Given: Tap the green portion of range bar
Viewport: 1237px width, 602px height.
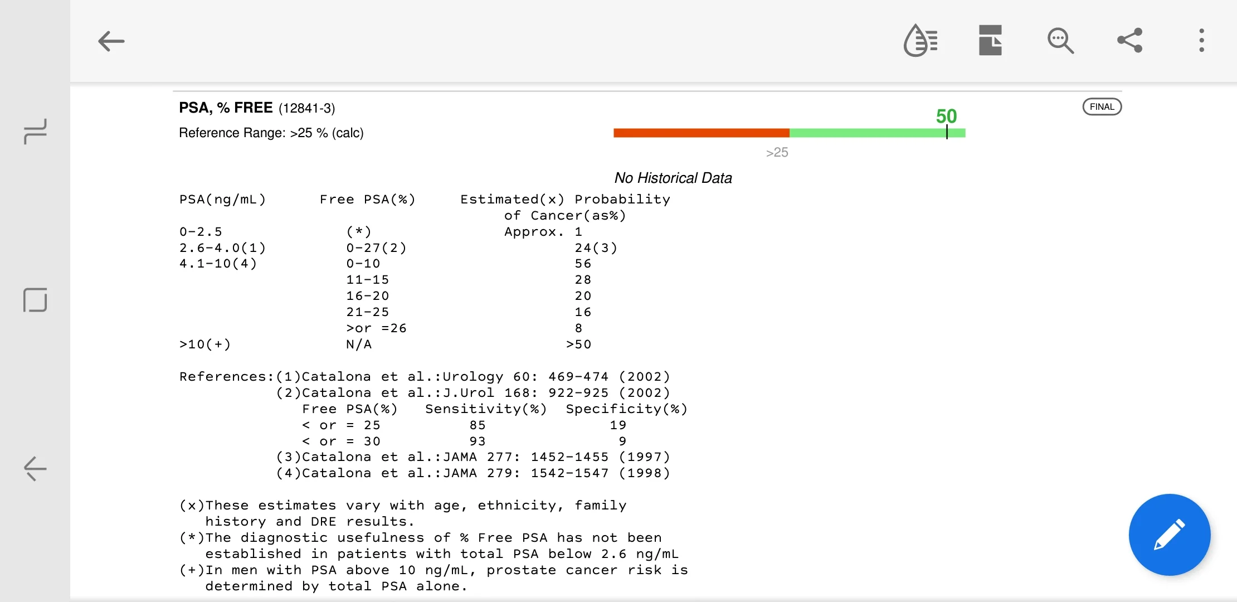Looking at the screenshot, I should click(x=877, y=133).
